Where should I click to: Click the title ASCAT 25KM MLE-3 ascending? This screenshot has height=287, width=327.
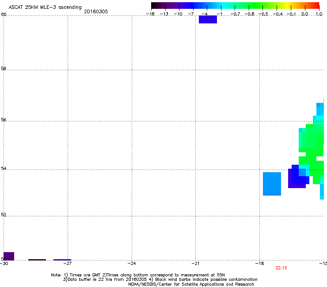(45, 8)
